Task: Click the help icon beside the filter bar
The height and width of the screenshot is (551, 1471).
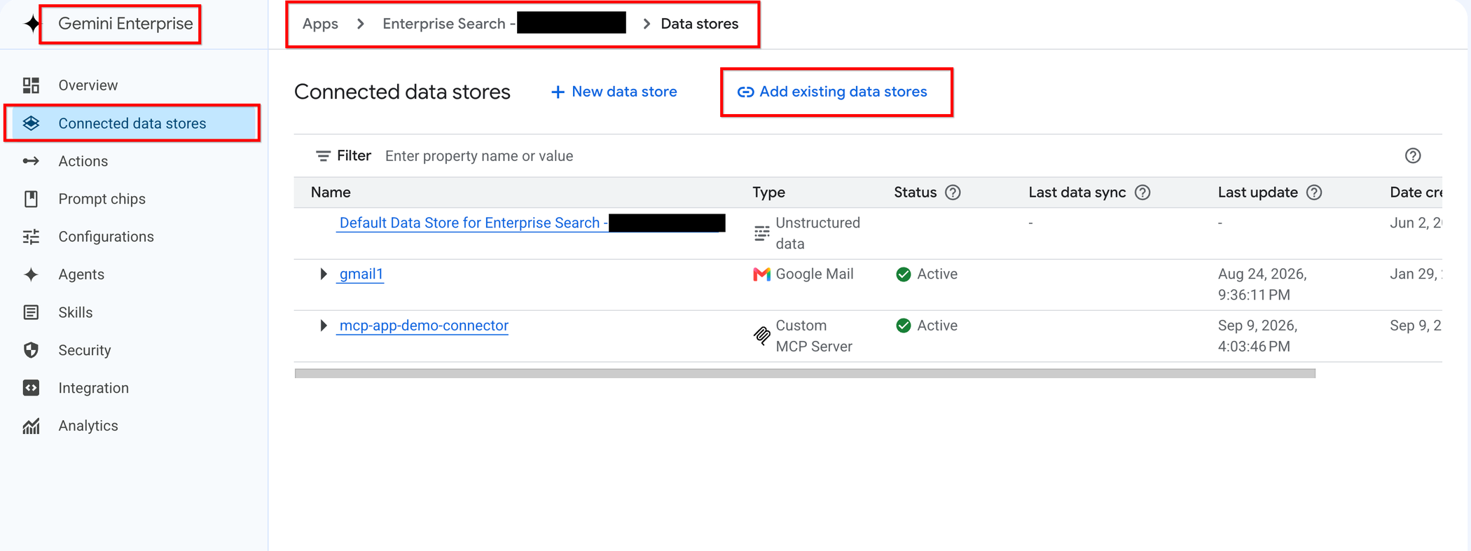Action: [1413, 156]
